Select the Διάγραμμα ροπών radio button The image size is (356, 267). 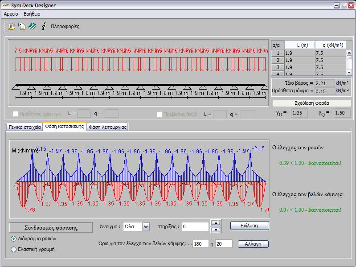(x=14, y=238)
